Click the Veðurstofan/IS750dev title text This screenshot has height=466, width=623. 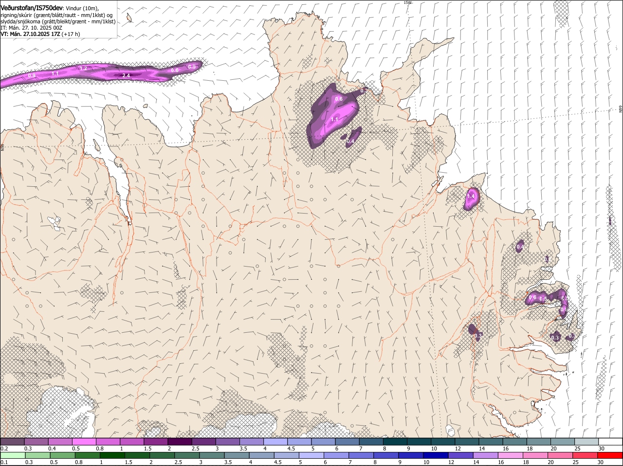click(x=32, y=8)
